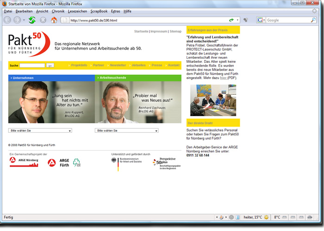The image size is (324, 231).
Task: Open the Bearbeiten menu
Action: coord(24,11)
